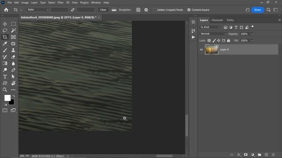Switch to the Paths tab

point(230,20)
